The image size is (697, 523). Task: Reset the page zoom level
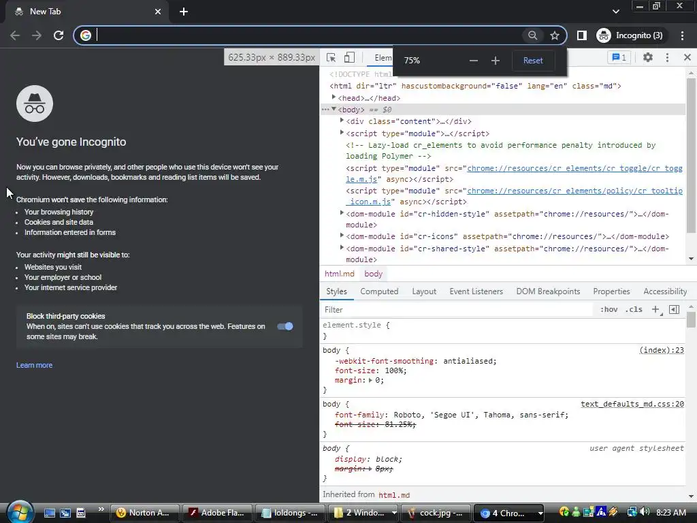click(533, 61)
